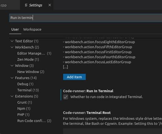Focus the settings search box
Screen dimensions: 162x134
click(x=85, y=18)
